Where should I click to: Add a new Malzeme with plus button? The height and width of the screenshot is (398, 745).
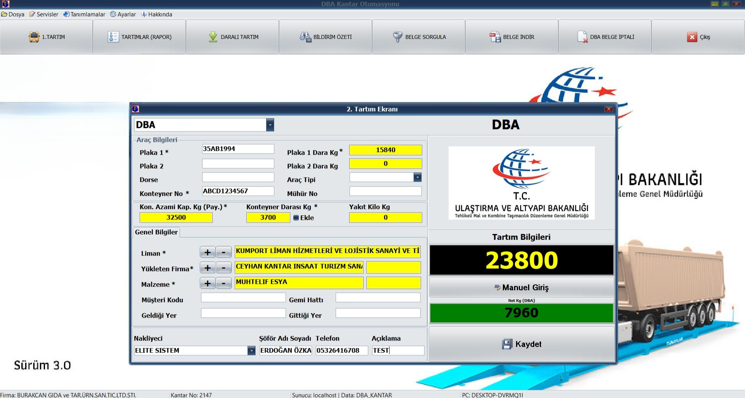[208, 283]
